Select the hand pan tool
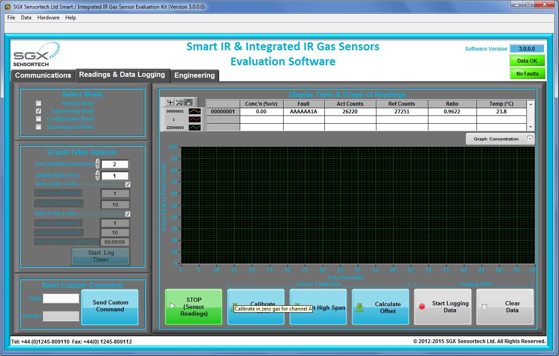Screen dimensions: 559x356 (188, 102)
